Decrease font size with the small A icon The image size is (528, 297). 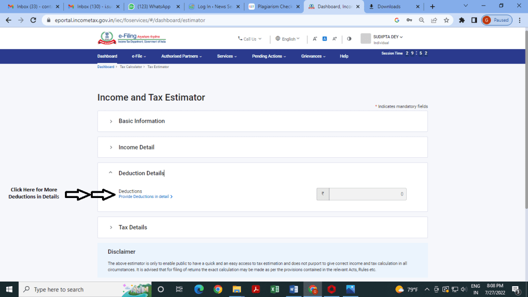pyautogui.click(x=315, y=39)
